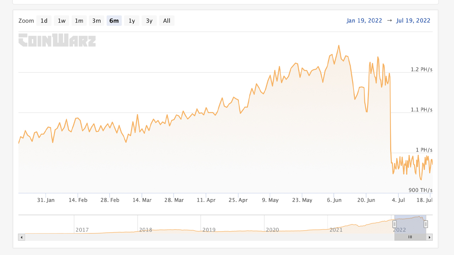Edit the Jul 19, 2022 end date
The image size is (454, 255).
pos(413,21)
